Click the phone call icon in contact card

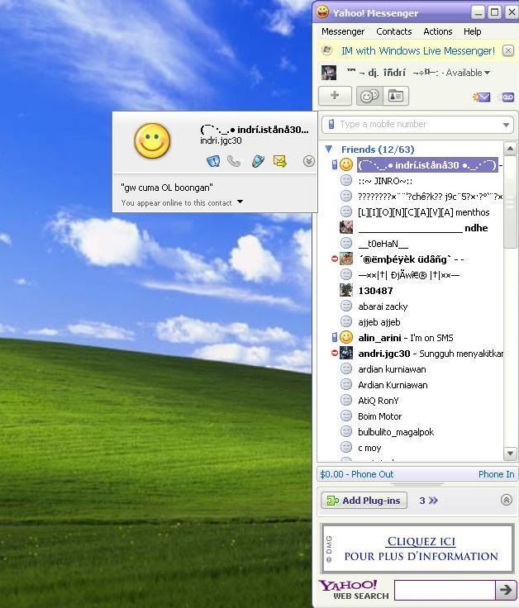coord(234,161)
